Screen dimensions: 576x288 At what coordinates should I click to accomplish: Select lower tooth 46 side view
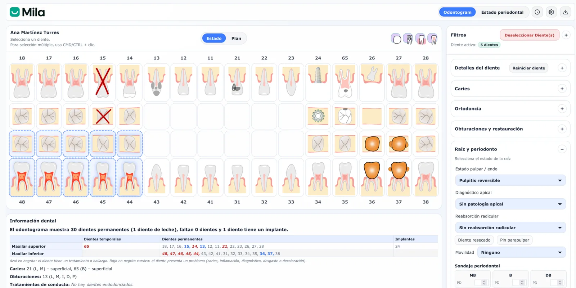(76, 177)
